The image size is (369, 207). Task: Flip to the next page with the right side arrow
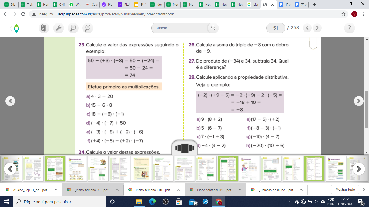pyautogui.click(x=359, y=101)
